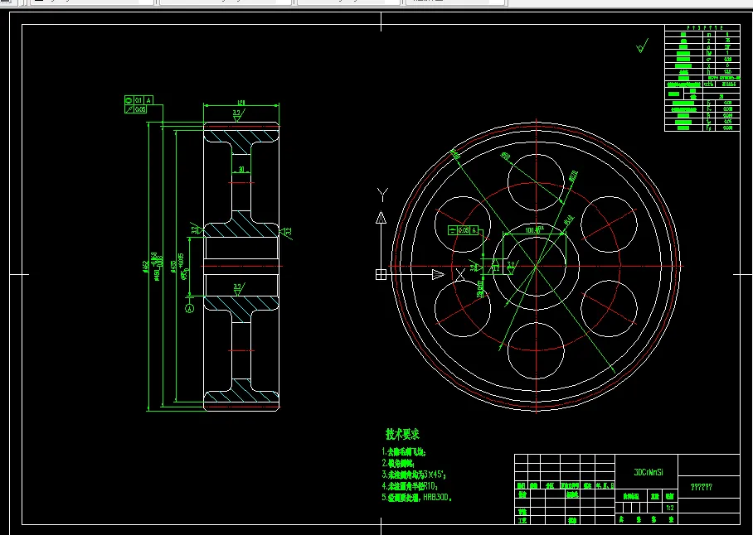Select the 1:2 scale value
Image resolution: width=753 pixels, height=535 pixels.
670,508
